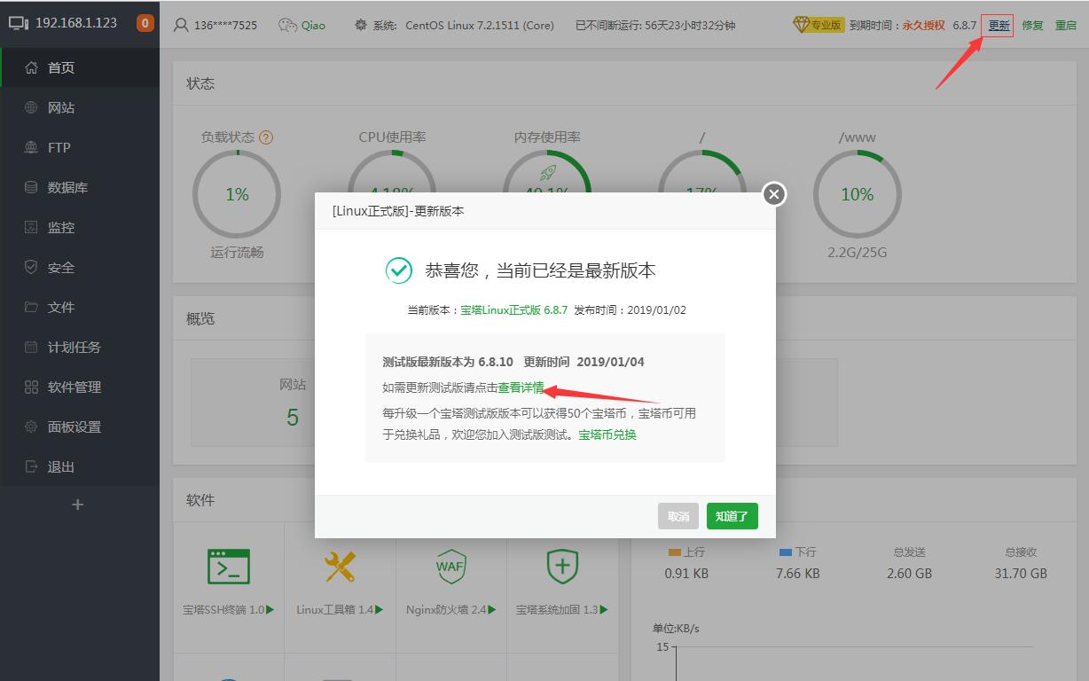Open the 宝塔SSH终端 terminal icon

pos(229,566)
